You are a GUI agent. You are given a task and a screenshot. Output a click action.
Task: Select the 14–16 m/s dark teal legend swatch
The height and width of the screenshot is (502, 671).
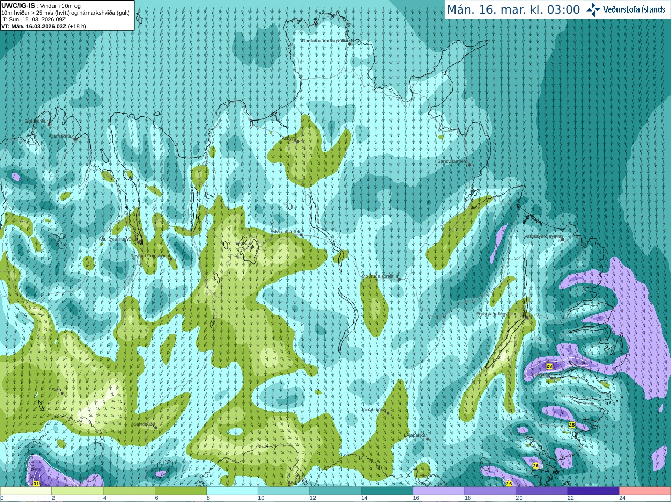tap(387, 491)
